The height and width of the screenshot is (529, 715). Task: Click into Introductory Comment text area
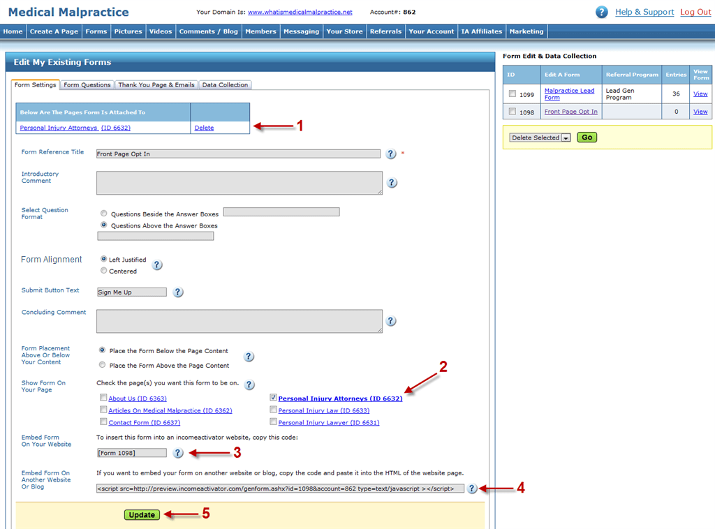click(x=239, y=183)
